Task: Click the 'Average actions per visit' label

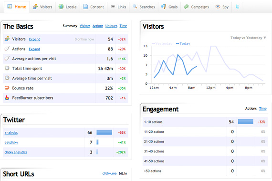Action: tap(34, 59)
